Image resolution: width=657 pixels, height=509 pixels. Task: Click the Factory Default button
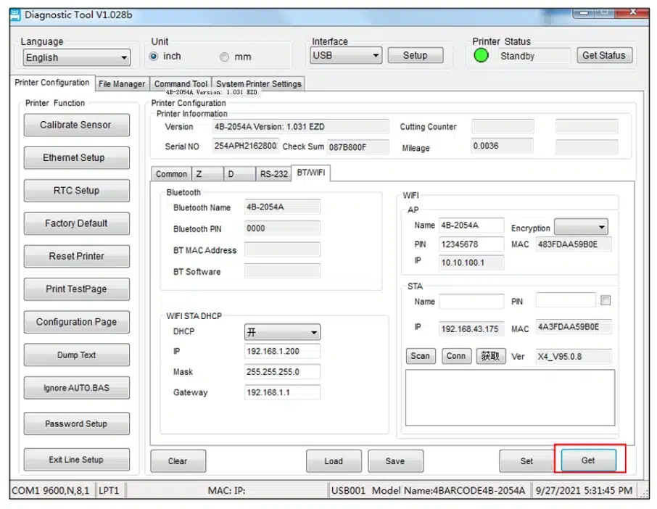pos(76,223)
